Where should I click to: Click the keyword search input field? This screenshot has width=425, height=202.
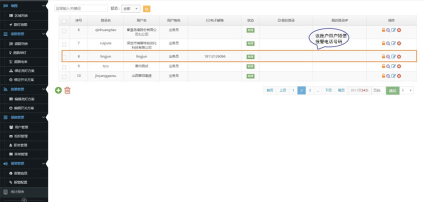coord(80,8)
